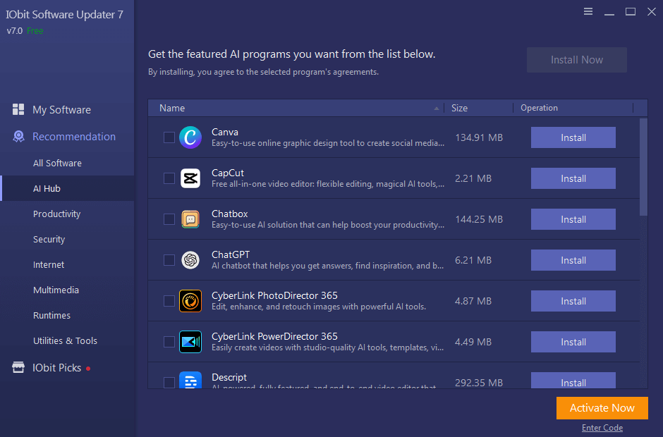Image resolution: width=663 pixels, height=437 pixels.
Task: Check the Canva checkbox
Action: tap(169, 137)
